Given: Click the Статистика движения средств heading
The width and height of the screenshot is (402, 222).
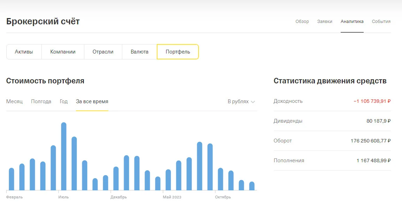Looking at the screenshot, I should 330,81.
